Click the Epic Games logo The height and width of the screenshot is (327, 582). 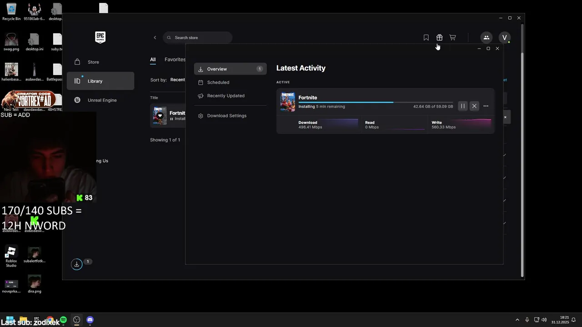click(x=100, y=37)
